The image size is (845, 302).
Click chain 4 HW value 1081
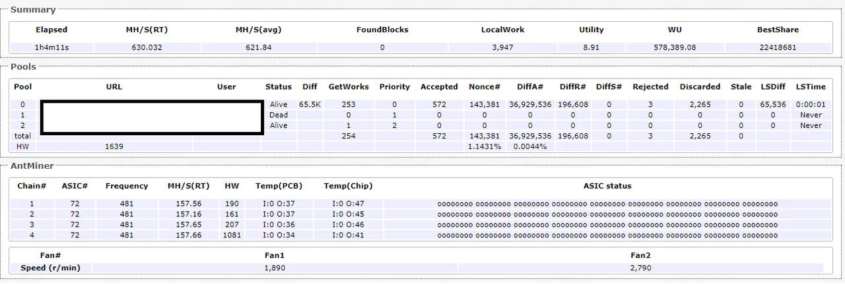232,235
